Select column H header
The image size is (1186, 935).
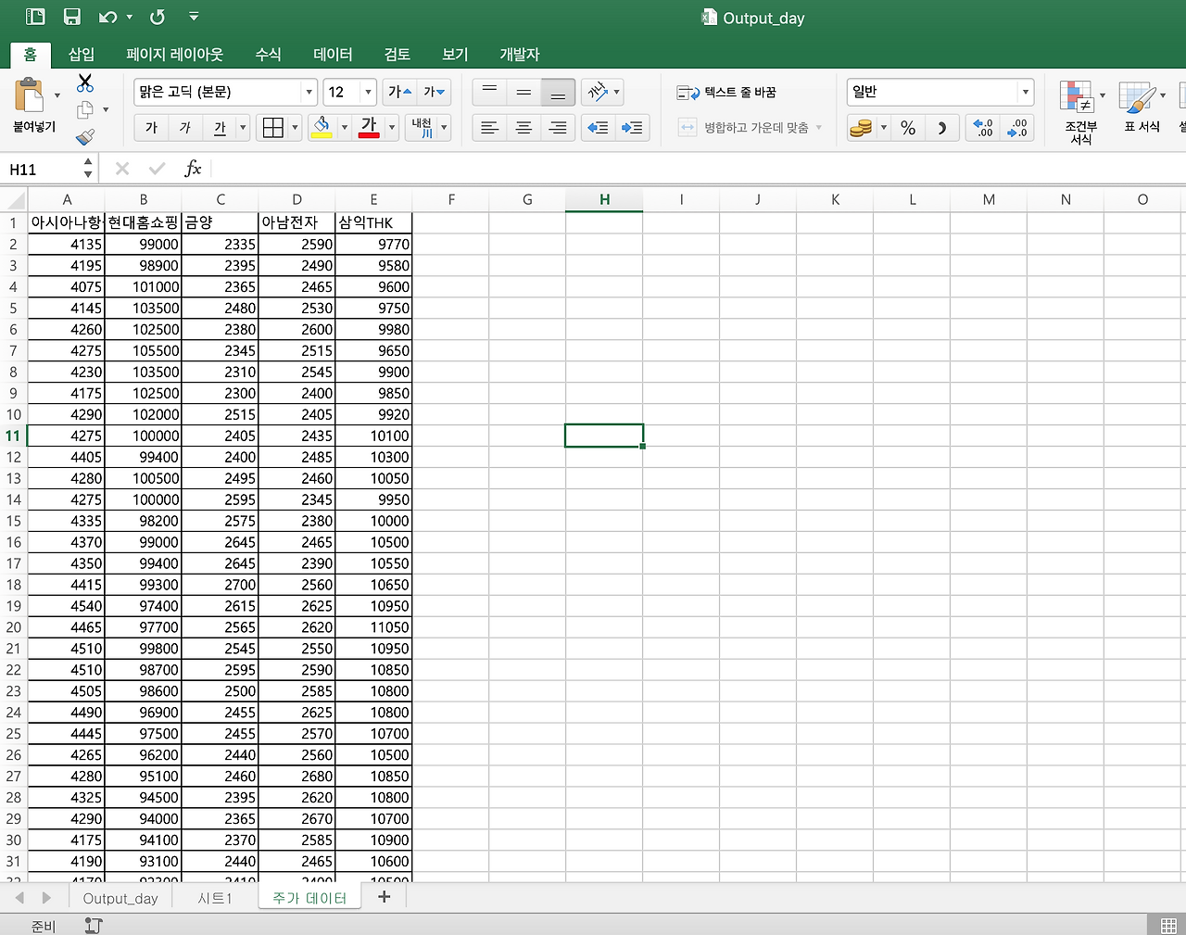click(604, 199)
